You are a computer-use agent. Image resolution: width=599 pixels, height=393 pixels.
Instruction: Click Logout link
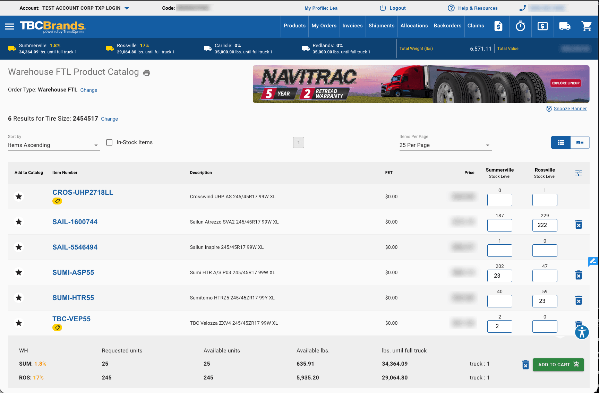click(x=393, y=8)
